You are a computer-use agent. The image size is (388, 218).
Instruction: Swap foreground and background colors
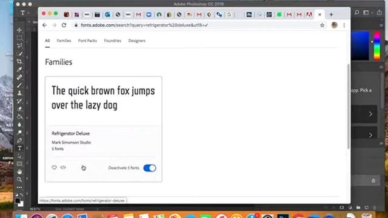point(22,195)
